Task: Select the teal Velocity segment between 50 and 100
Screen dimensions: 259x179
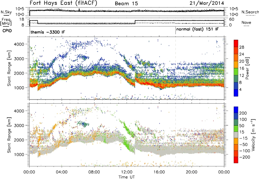Action: tap(236, 122)
